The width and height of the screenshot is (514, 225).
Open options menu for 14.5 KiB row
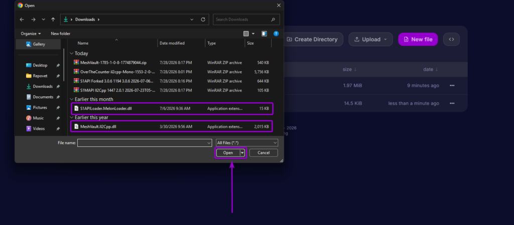click(452, 103)
